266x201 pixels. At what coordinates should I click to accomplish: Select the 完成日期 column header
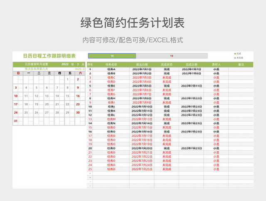click(191, 65)
